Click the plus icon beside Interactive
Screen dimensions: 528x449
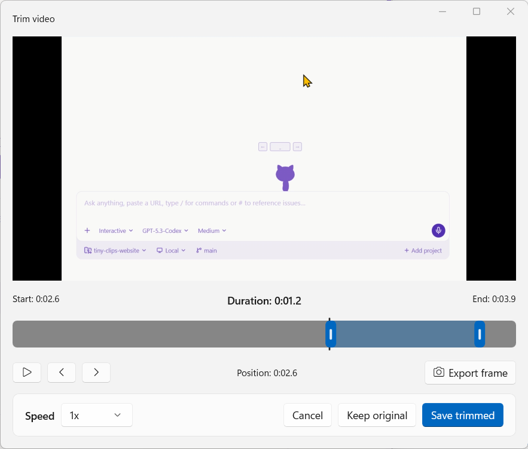[x=87, y=230]
